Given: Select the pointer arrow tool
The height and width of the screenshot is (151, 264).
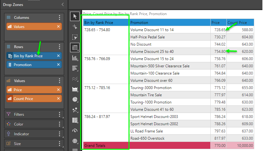Looking at the screenshot, I should click(75, 16).
